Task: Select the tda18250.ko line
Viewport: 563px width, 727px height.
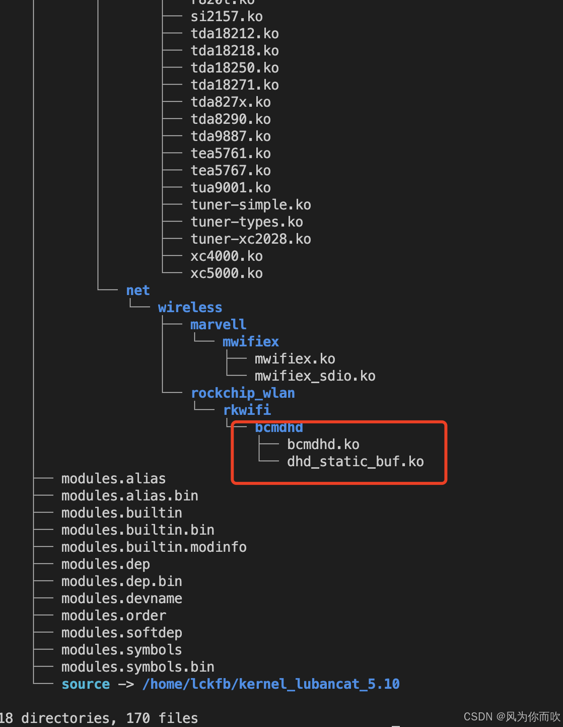Action: coord(235,68)
